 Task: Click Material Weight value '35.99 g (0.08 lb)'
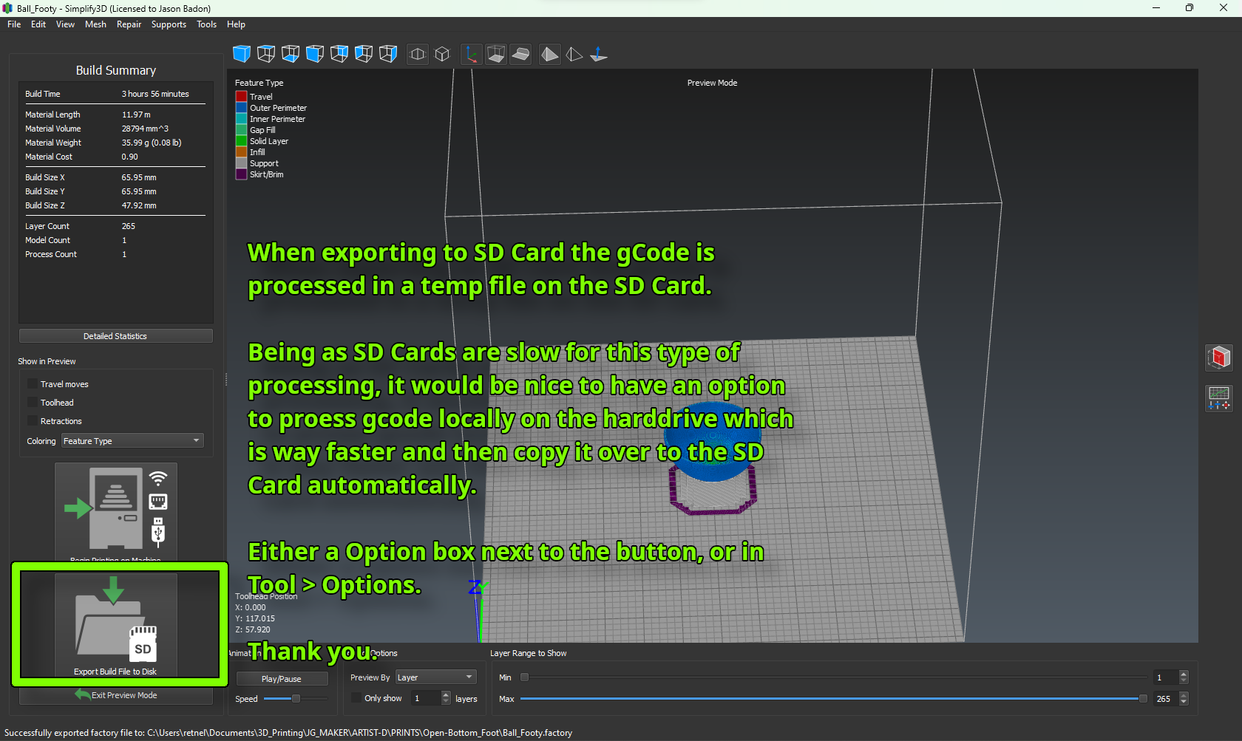(x=152, y=143)
